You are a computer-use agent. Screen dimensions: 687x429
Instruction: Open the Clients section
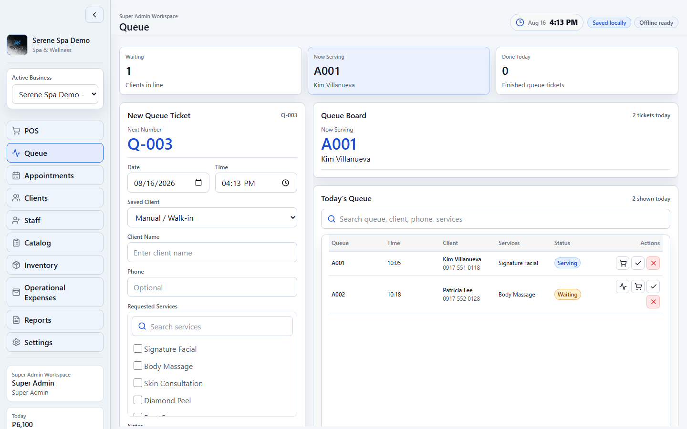coord(55,198)
